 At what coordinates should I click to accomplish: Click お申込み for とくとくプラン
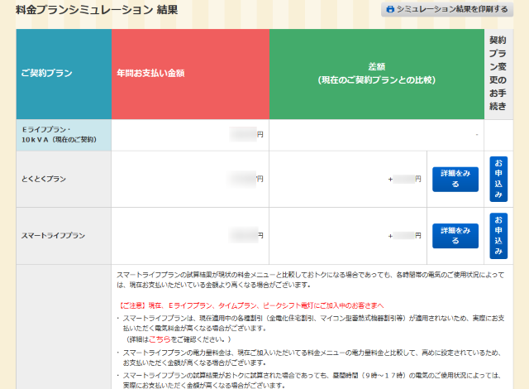(498, 179)
